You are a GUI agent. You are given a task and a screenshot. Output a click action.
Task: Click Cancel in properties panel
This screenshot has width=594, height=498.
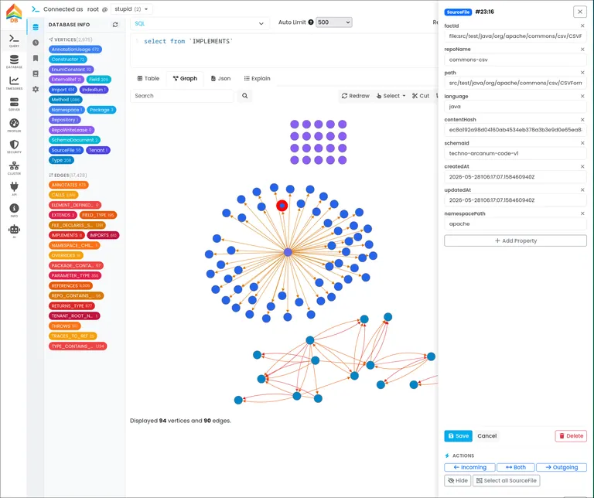click(486, 436)
